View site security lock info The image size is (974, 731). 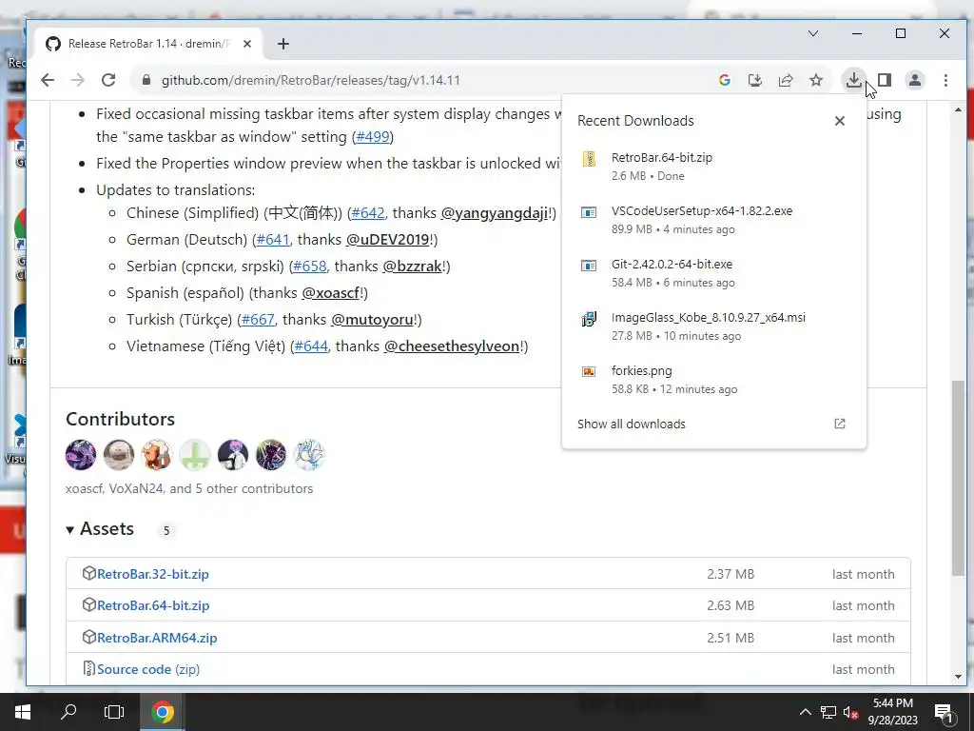point(146,80)
